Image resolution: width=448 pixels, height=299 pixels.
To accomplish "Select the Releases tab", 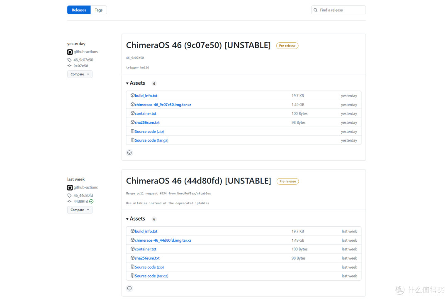I will coord(78,10).
